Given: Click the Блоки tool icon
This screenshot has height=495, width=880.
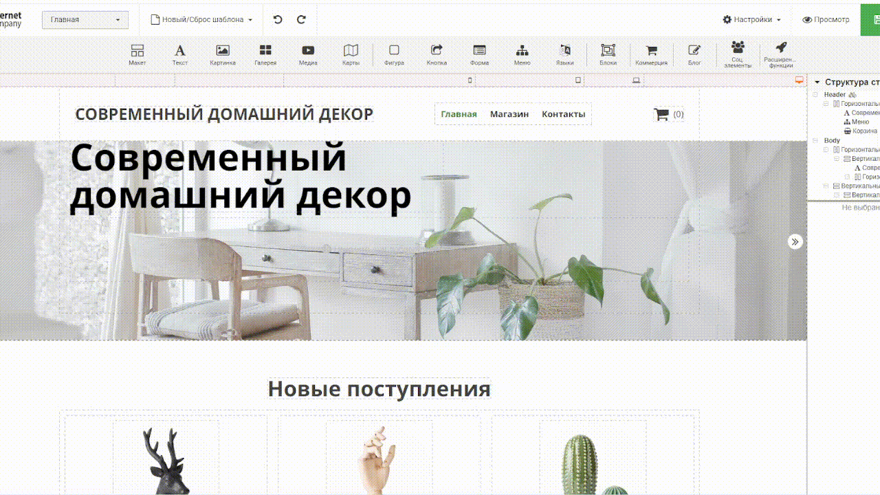Looking at the screenshot, I should [x=608, y=54].
